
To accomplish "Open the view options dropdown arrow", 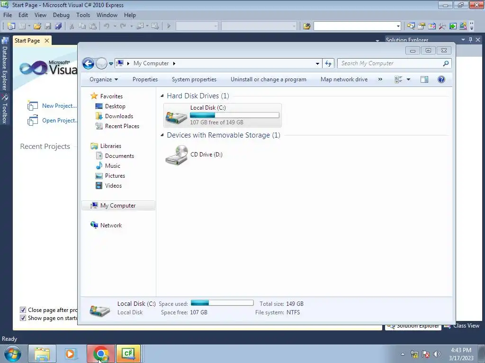I will point(408,79).
